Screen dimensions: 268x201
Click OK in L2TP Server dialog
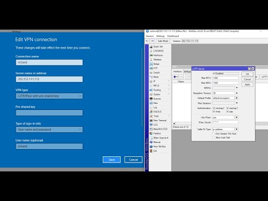pos(247,74)
